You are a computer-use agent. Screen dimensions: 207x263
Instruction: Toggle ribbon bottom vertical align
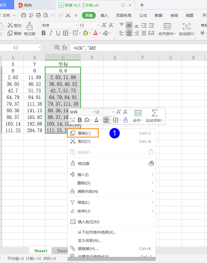[136, 26]
